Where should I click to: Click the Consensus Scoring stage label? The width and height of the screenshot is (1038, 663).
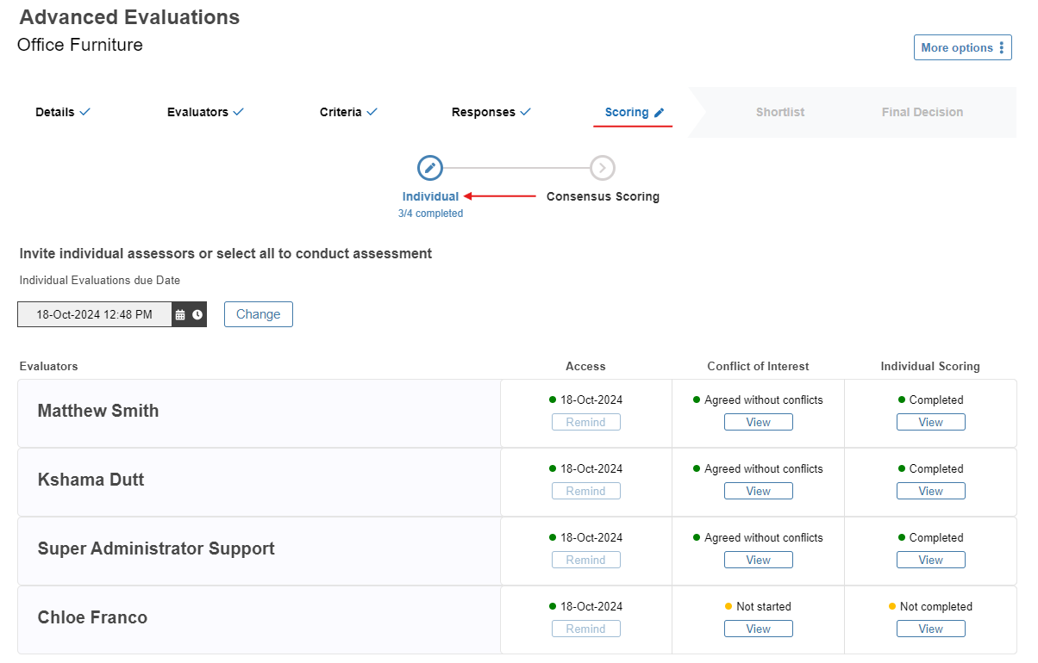(603, 196)
